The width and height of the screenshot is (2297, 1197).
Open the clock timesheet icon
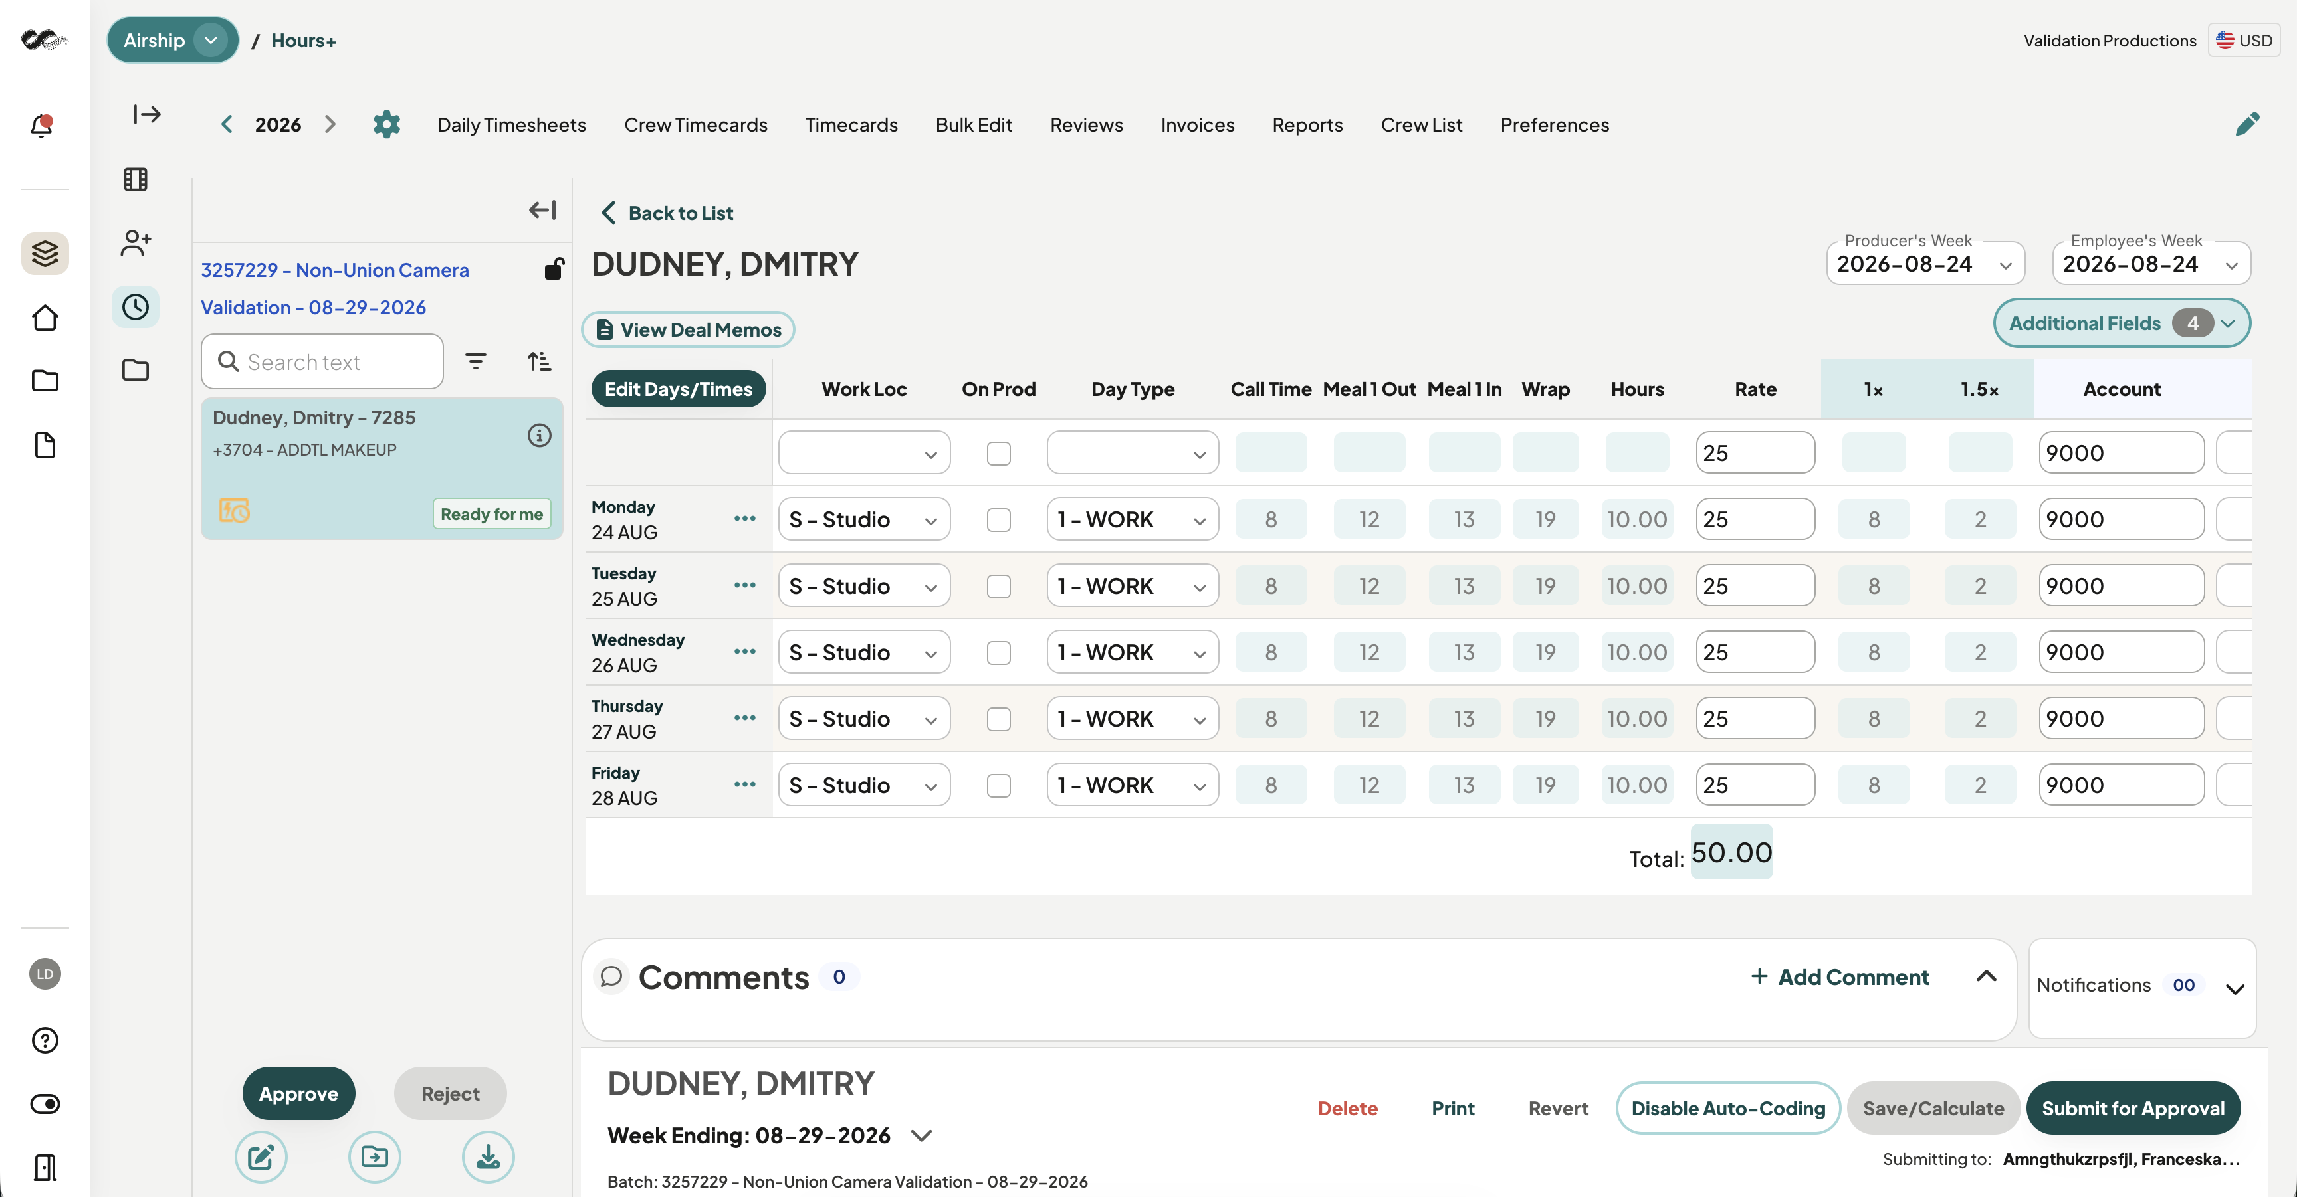coord(136,307)
